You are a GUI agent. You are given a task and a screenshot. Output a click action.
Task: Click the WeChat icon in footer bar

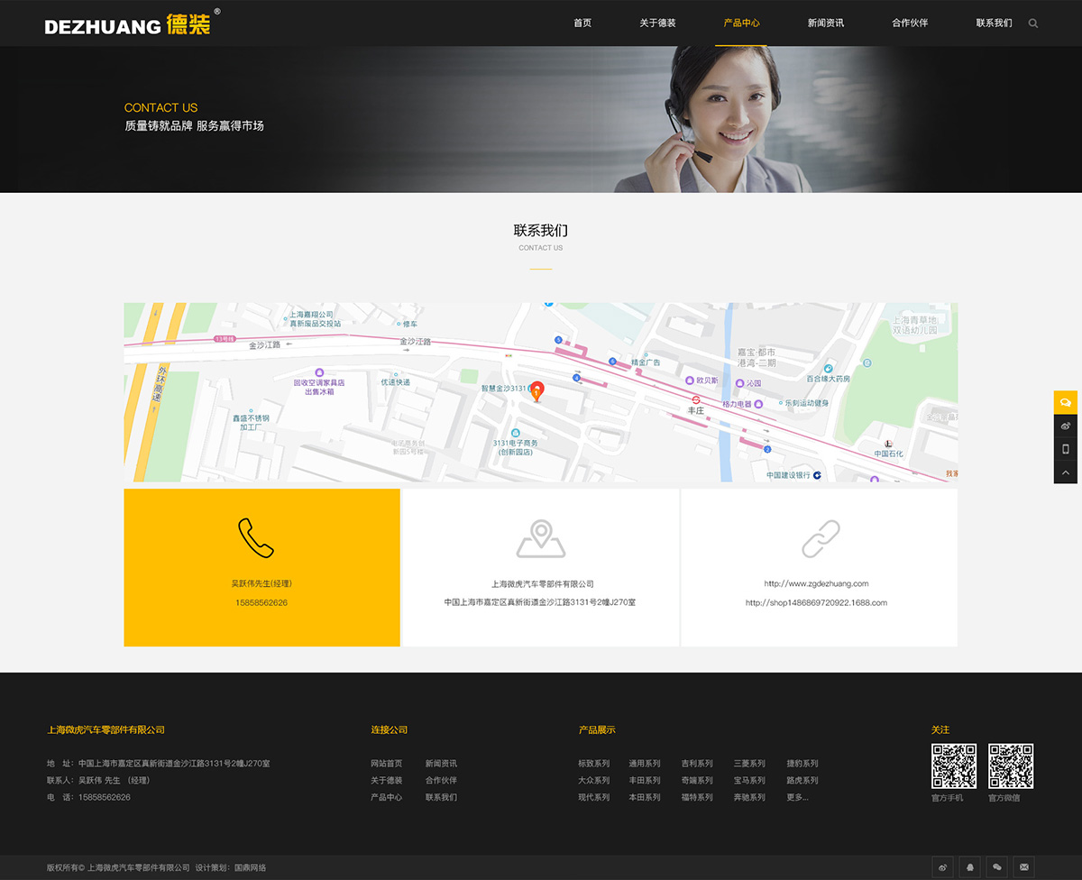pos(996,867)
